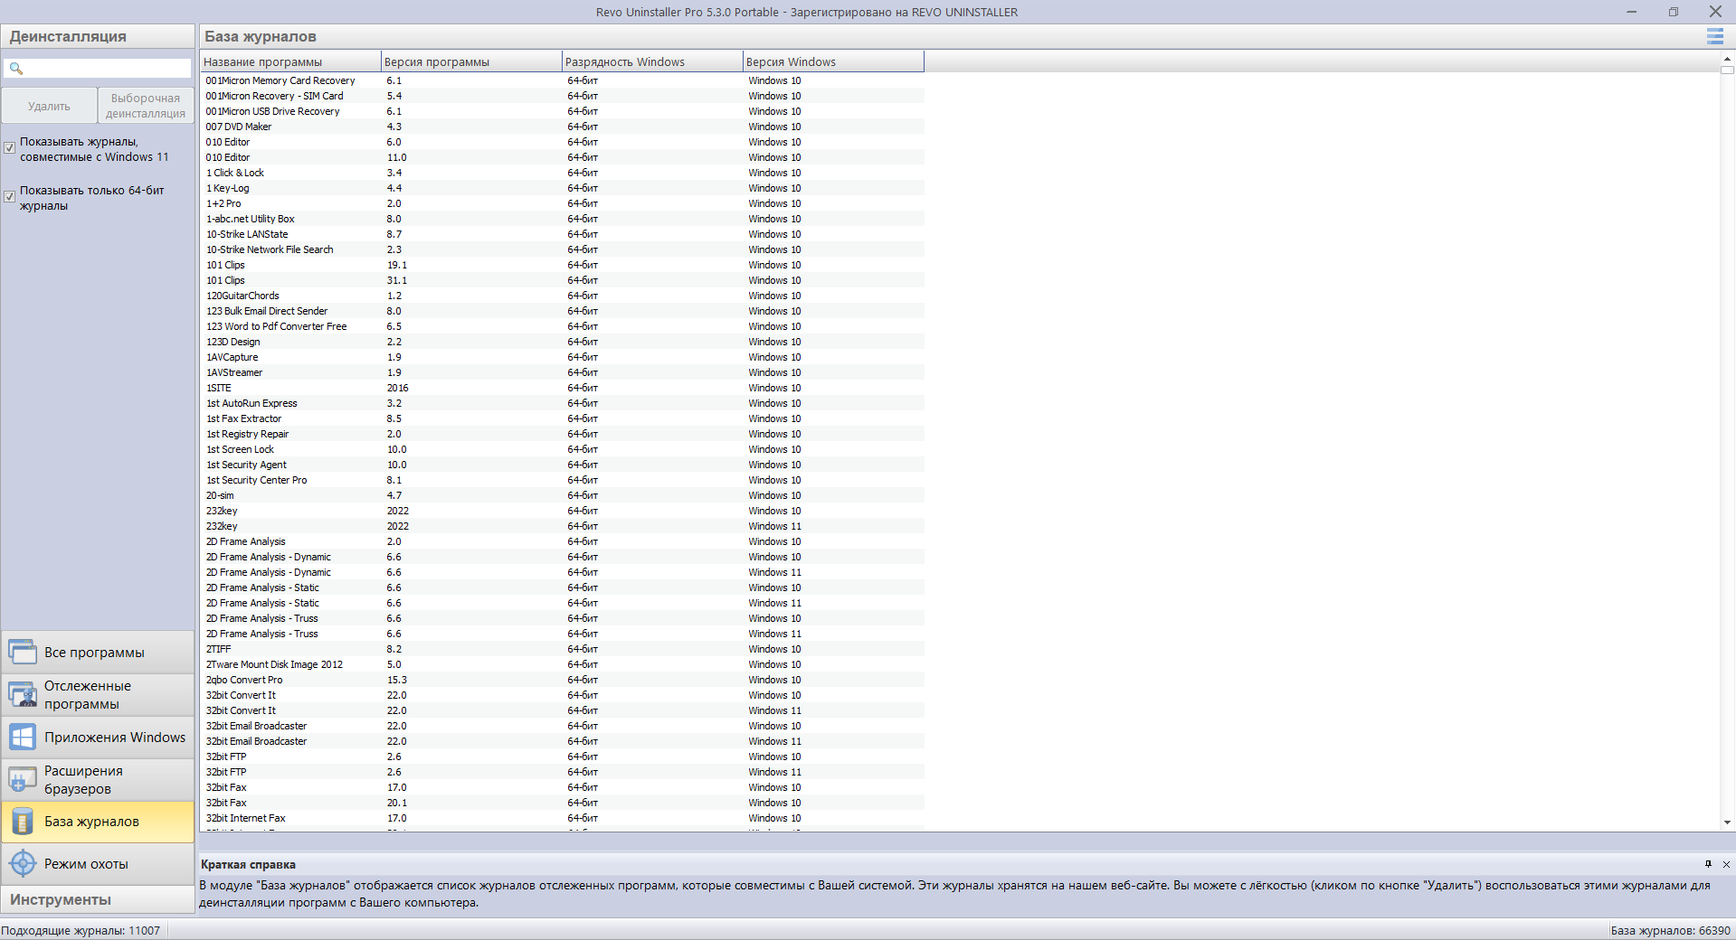
Task: Pin the Quick Help (Краткая справка) panel
Action: [1708, 864]
